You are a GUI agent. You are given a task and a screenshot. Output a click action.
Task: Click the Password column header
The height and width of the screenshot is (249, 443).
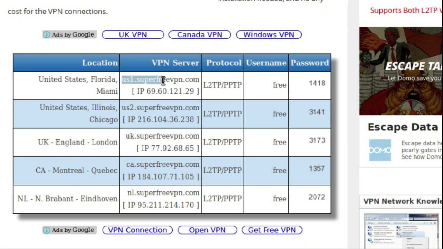[309, 63]
